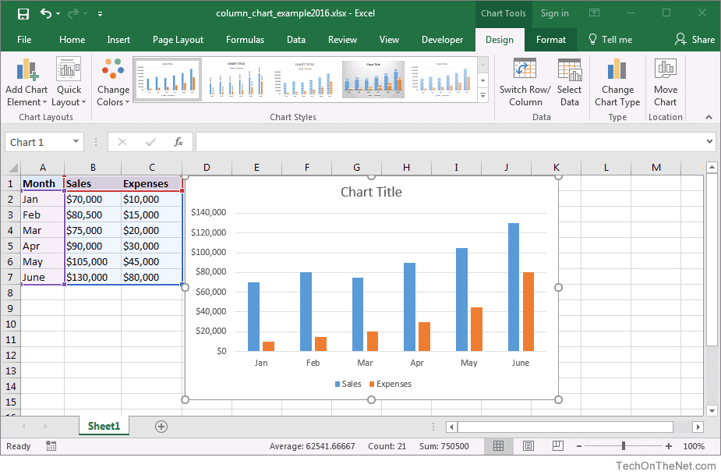
Task: Open the Select Data dialog
Action: [569, 83]
